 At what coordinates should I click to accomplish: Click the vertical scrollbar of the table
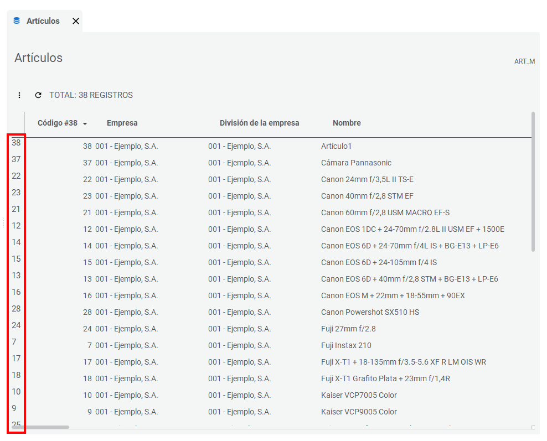coord(533,183)
